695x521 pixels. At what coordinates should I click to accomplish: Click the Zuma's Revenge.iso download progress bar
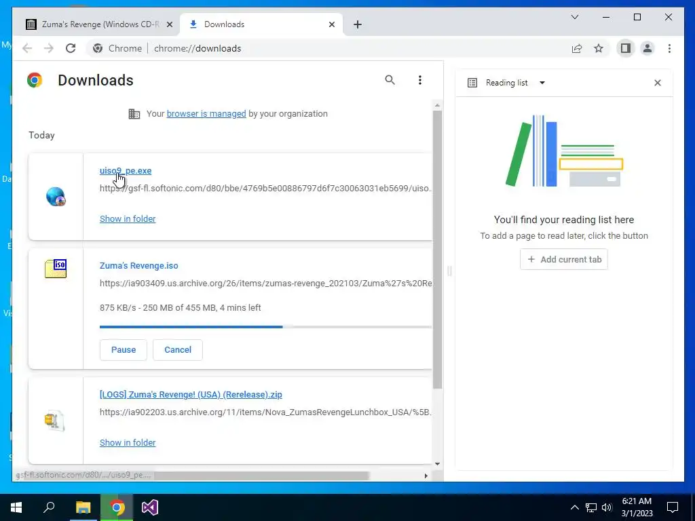tap(265, 327)
